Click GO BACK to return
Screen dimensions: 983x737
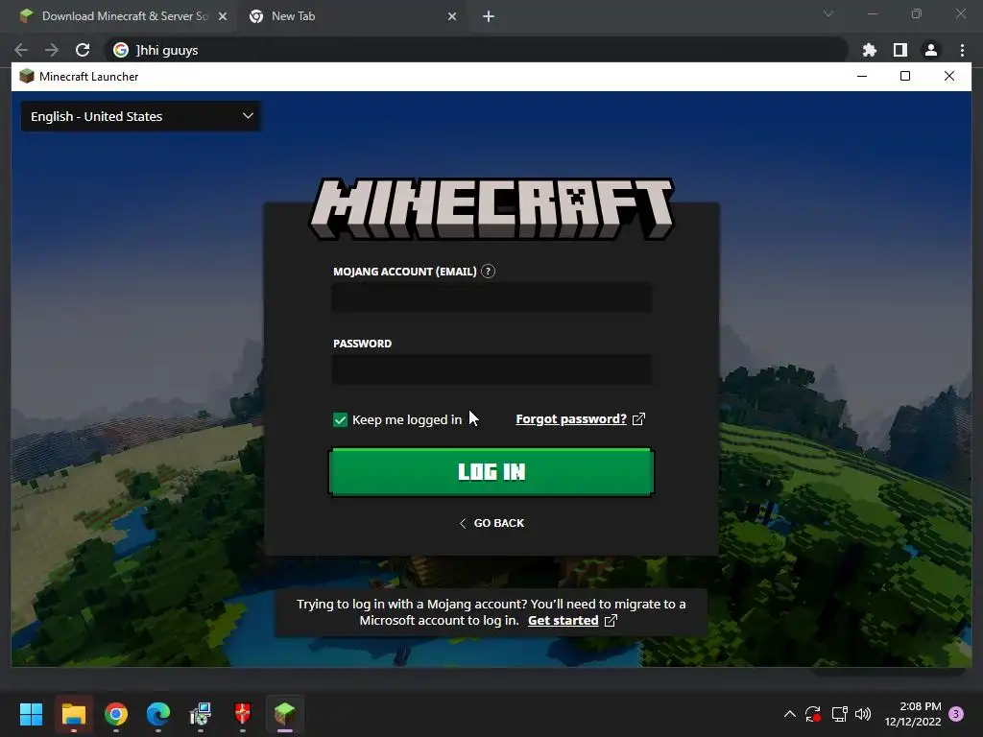[x=491, y=523]
